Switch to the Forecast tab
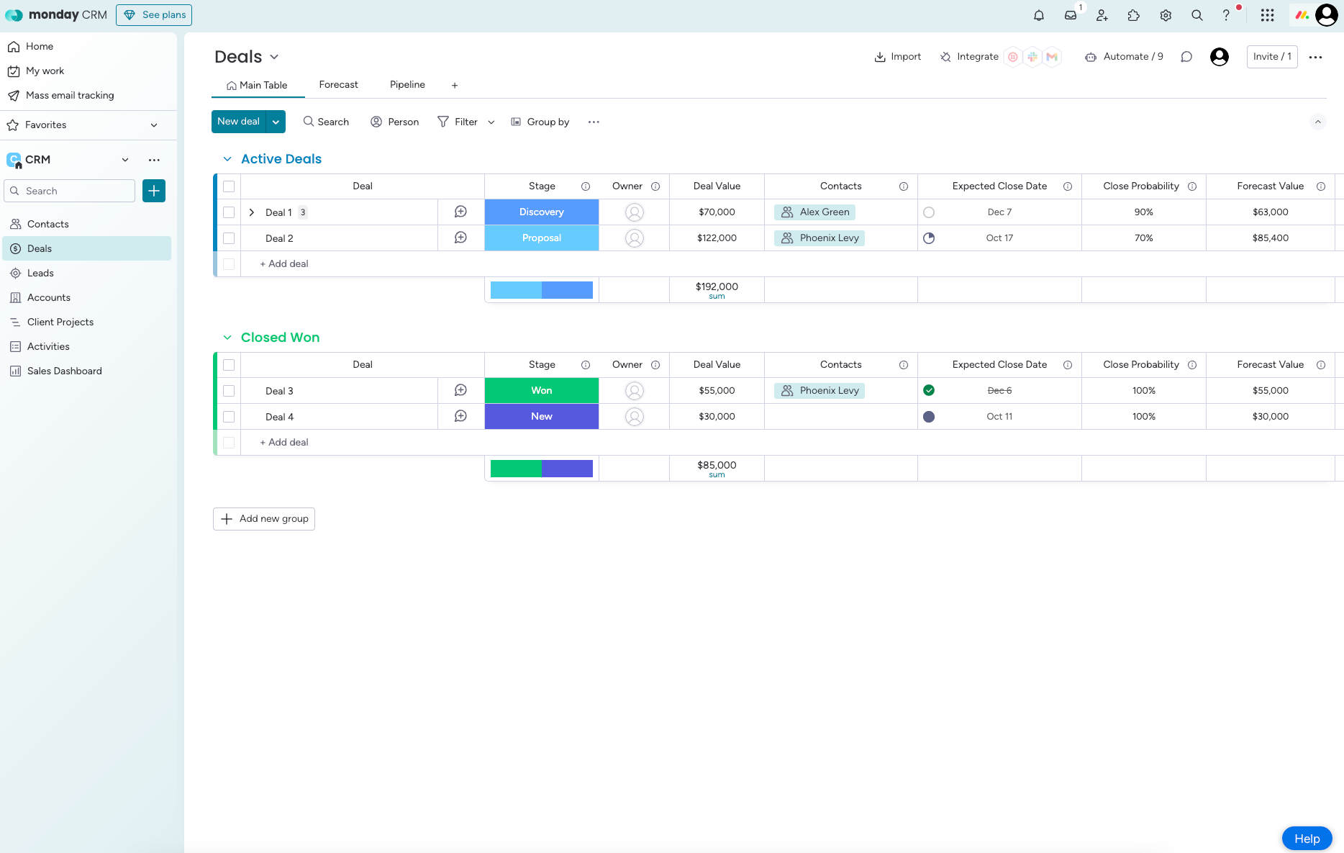This screenshot has width=1344, height=853. [338, 84]
